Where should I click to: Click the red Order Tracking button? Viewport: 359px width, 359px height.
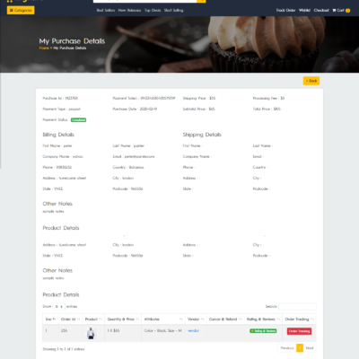(x=299, y=331)
